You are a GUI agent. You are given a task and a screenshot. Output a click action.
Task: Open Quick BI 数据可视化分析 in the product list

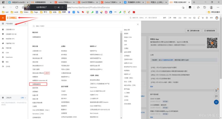[98, 91]
